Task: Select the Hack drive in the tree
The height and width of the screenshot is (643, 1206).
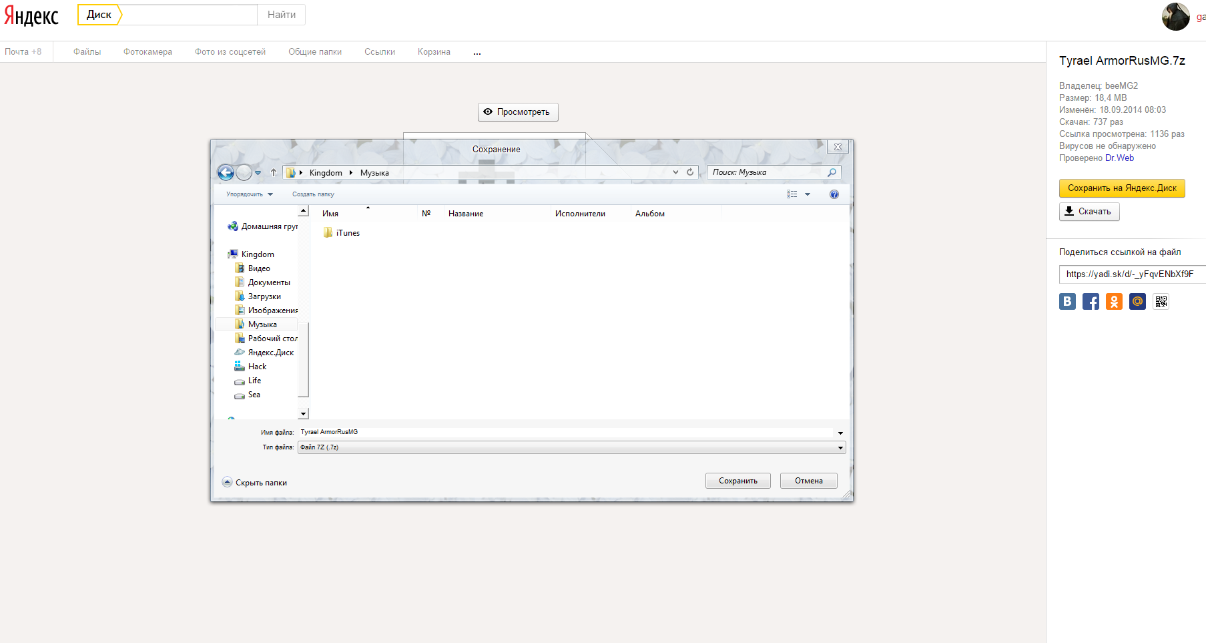Action: [250, 367]
